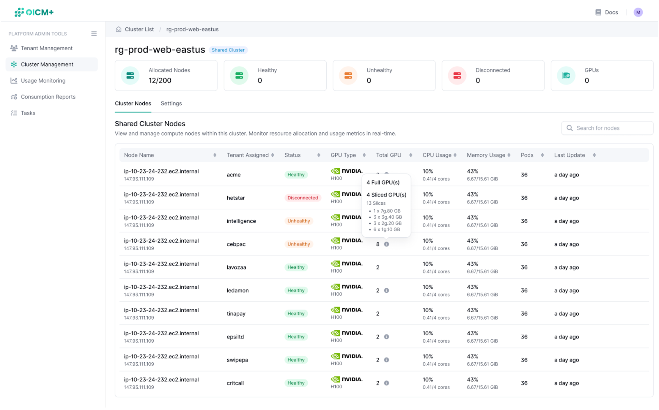The height and width of the screenshot is (410, 659).
Task: Click info icon in epsiltd row
Action: (386, 337)
